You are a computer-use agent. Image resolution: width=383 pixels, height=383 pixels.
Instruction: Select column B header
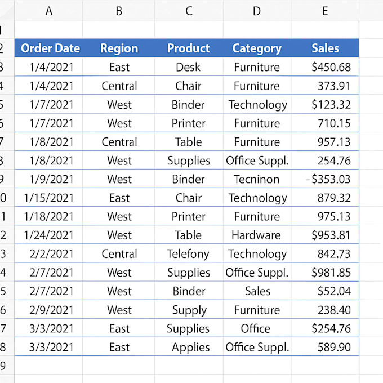click(119, 11)
